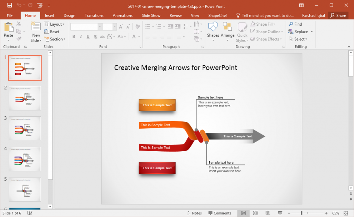Select the Format Painter tool
The height and width of the screenshot is (217, 354).
point(19,39)
